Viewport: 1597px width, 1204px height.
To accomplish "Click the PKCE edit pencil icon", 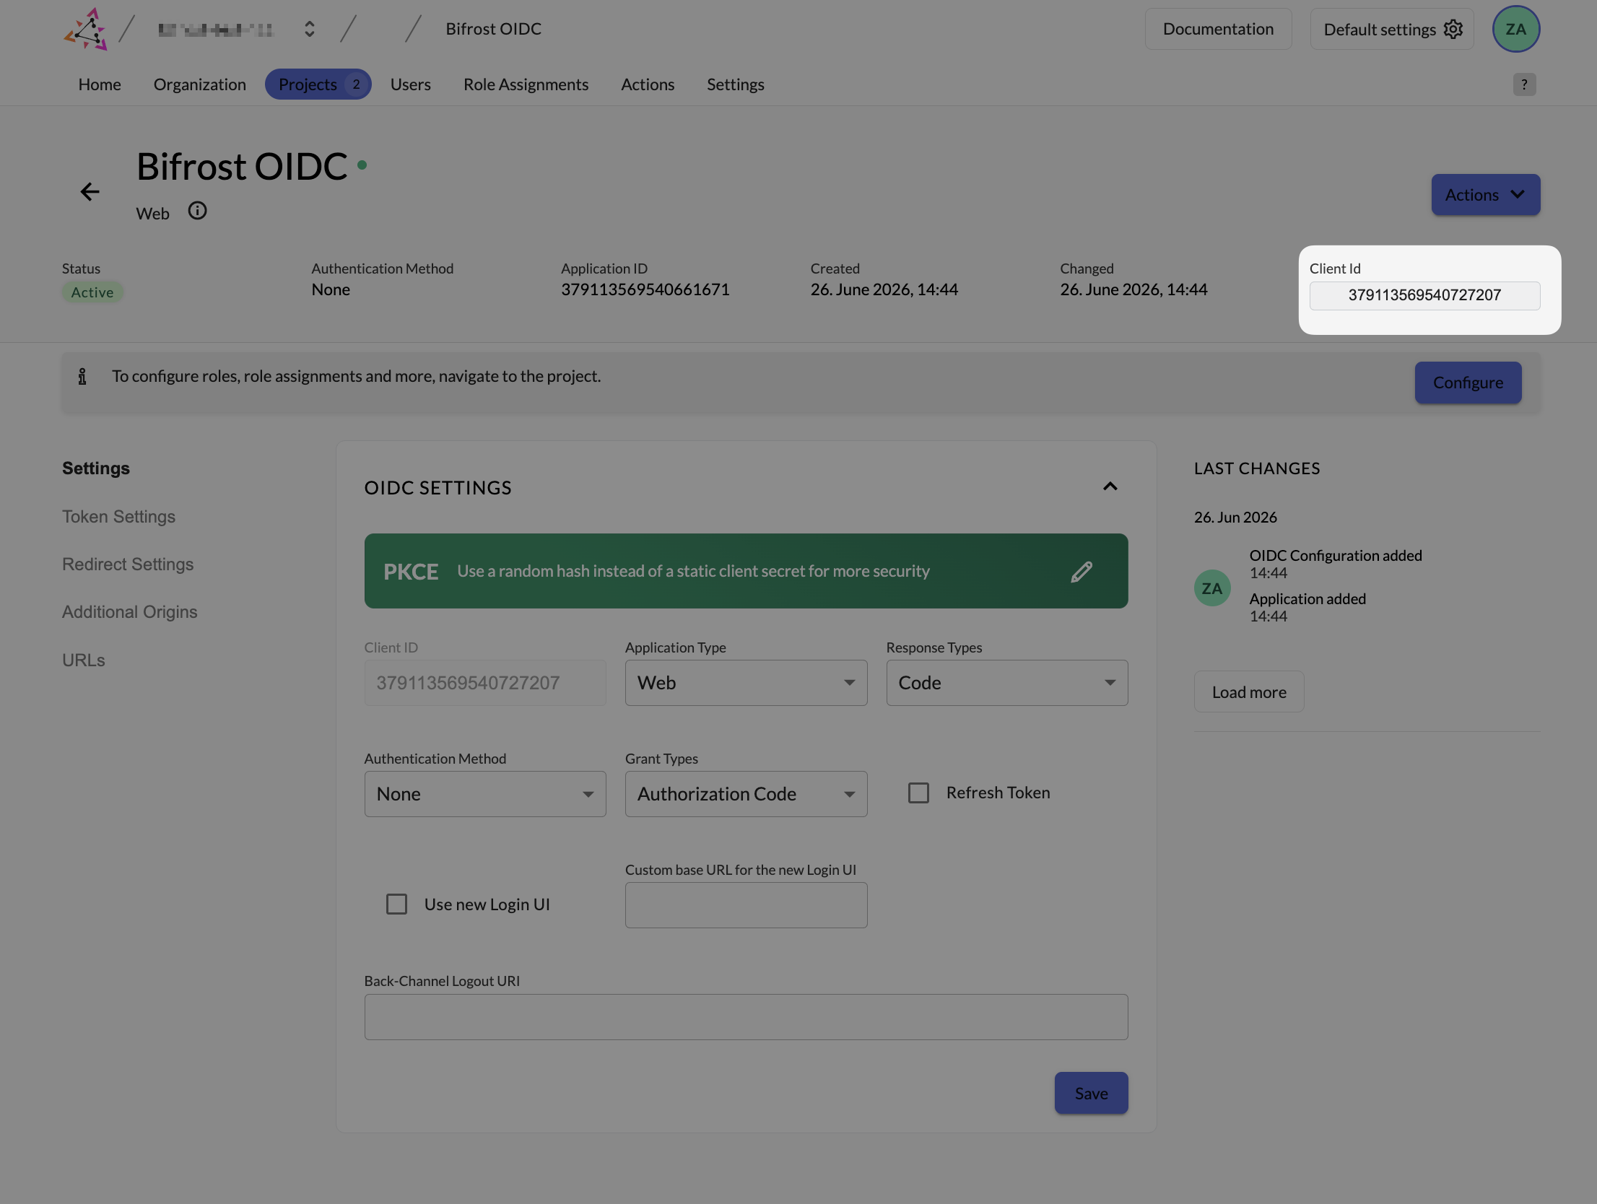I will coord(1081,572).
